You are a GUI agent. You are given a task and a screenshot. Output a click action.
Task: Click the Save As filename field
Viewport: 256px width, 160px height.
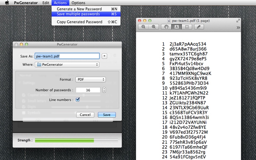pos(67,56)
